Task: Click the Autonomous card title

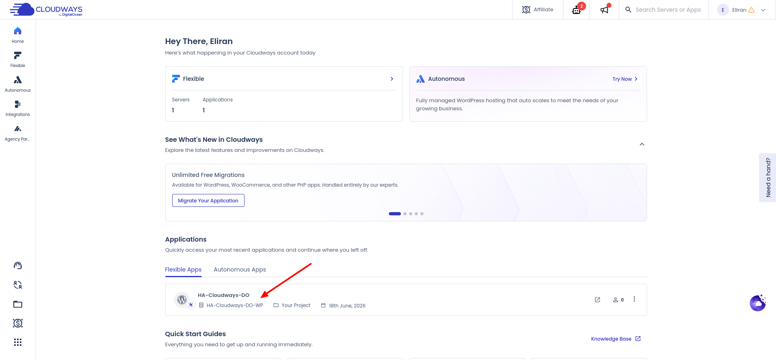Action: 446,79
